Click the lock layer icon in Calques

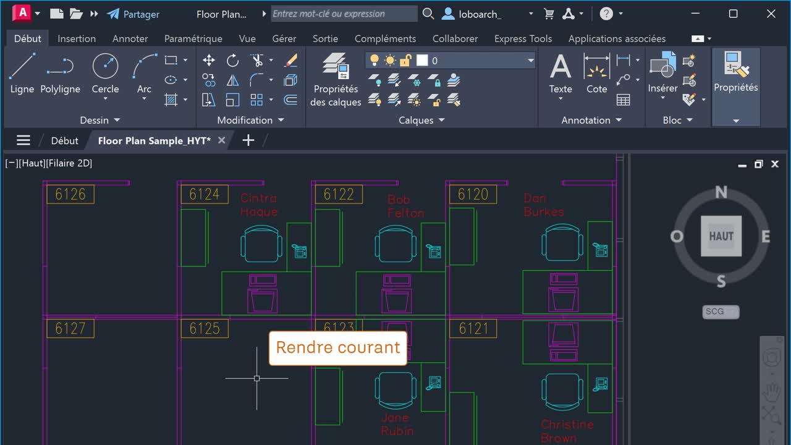[434, 80]
